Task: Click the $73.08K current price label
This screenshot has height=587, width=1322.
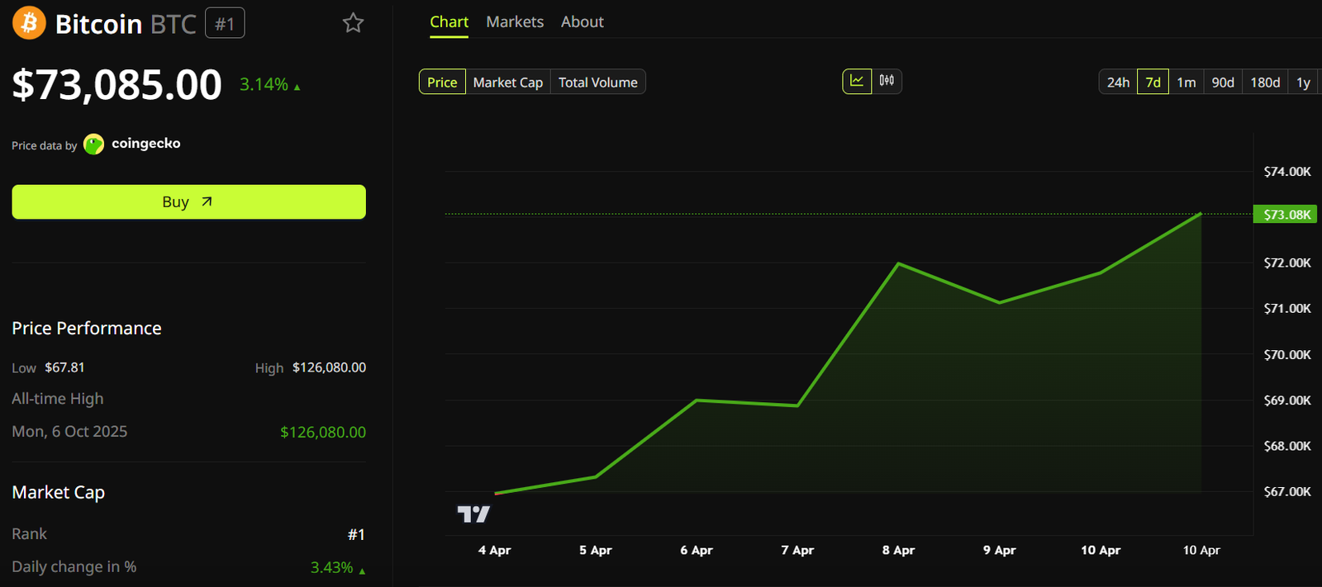Action: 1286,215
